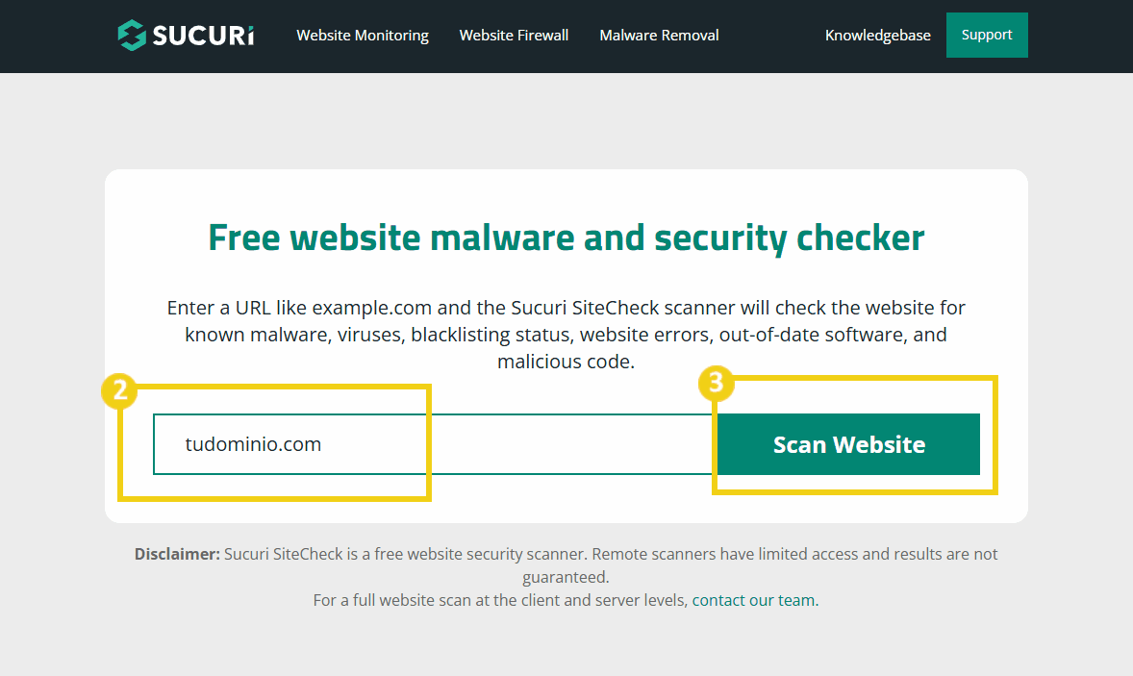Click the bold 'Disclaimer:' label
The height and width of the screenshot is (676, 1133).
[177, 554]
